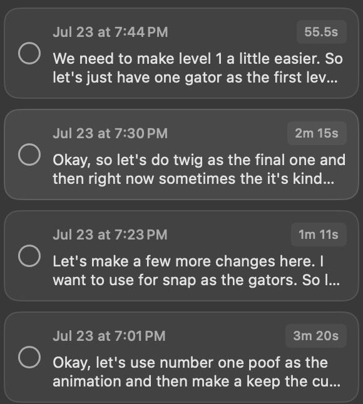
Task: Open the note about making level 1 easier
Action: point(181,53)
